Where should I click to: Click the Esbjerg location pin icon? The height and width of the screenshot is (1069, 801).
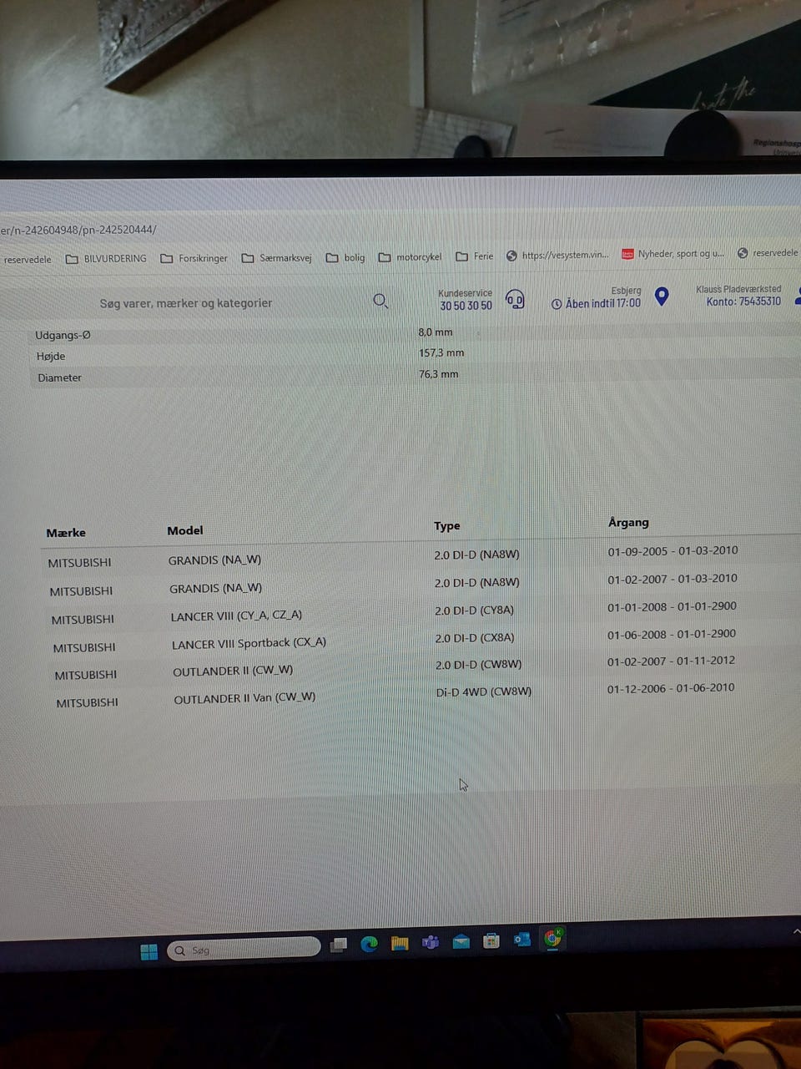tap(662, 296)
